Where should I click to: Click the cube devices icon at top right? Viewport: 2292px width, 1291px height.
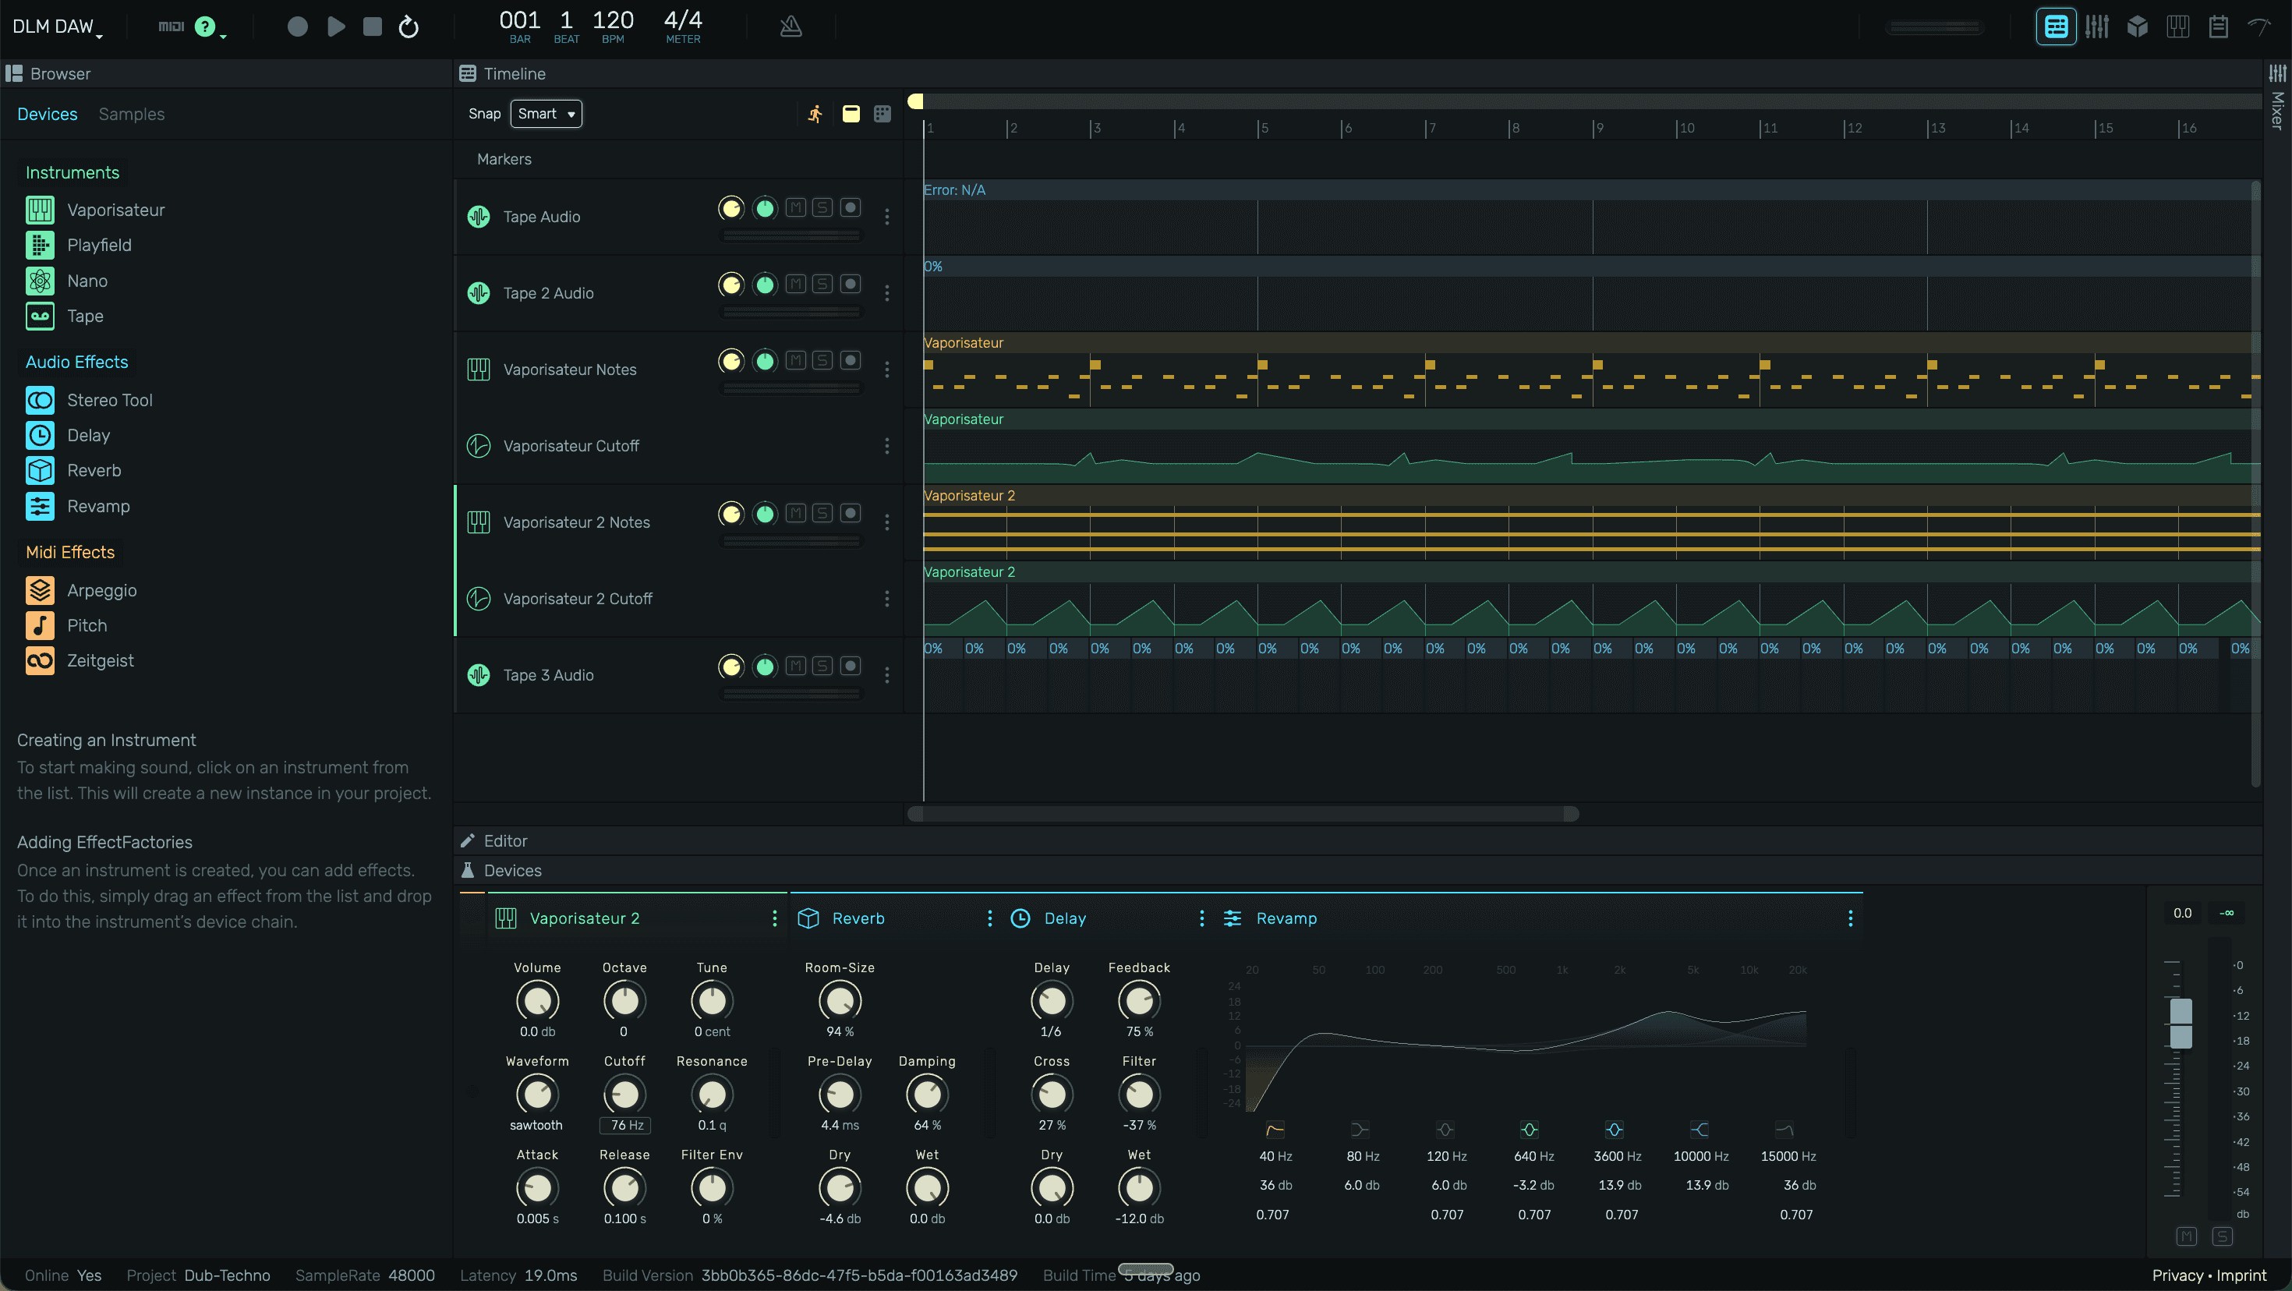tap(2137, 27)
